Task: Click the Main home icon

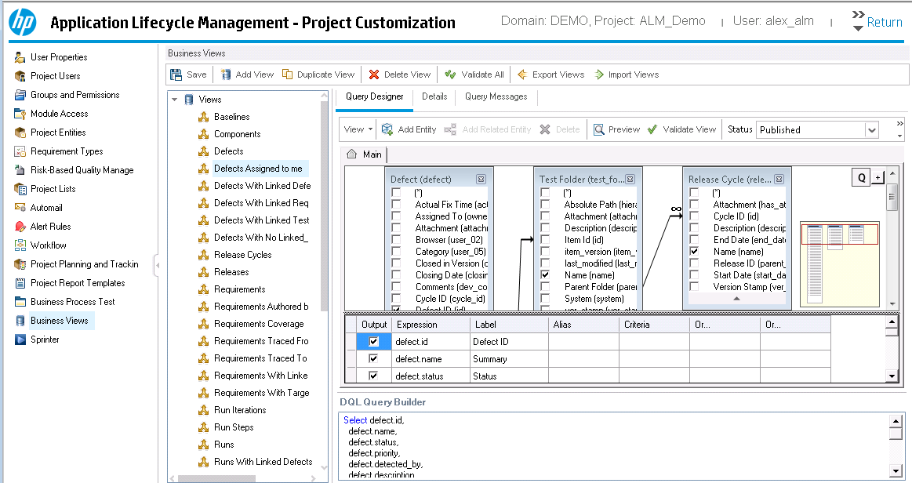Action: [x=351, y=154]
